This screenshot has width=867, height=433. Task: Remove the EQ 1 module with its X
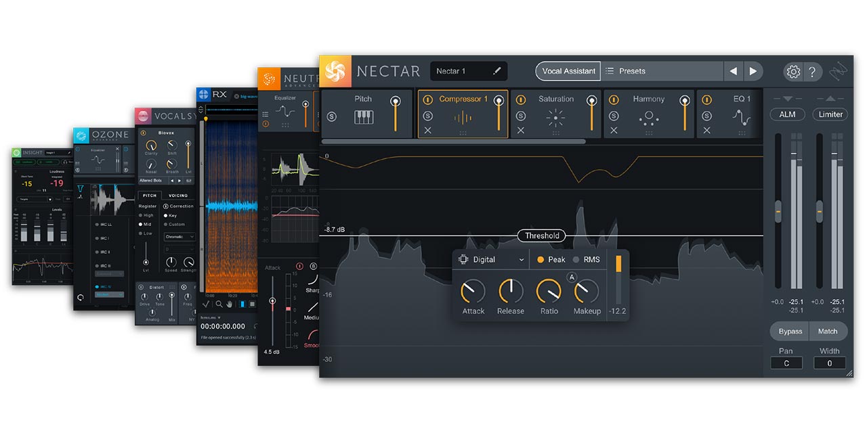(x=707, y=130)
